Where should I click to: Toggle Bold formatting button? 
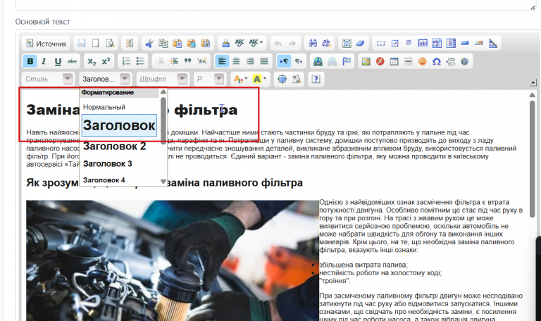(30, 61)
